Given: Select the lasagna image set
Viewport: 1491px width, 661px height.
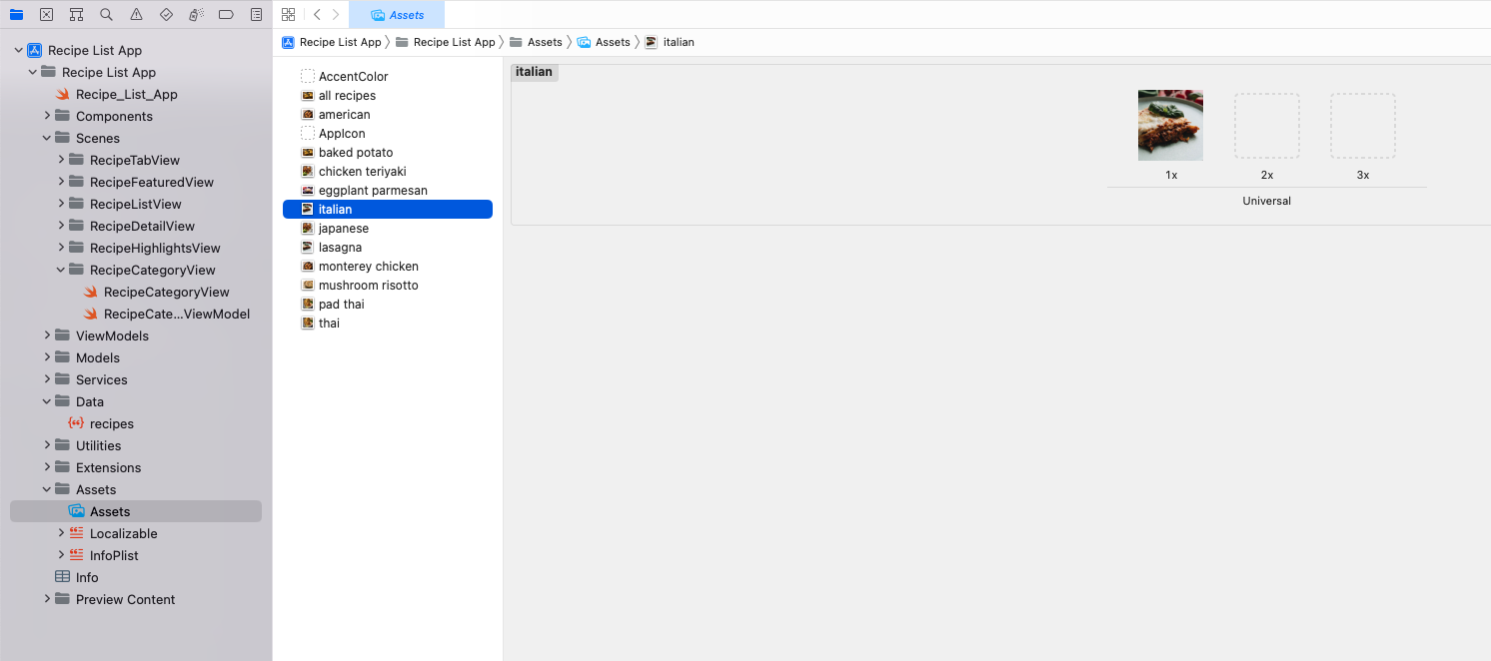Looking at the screenshot, I should click(x=340, y=248).
